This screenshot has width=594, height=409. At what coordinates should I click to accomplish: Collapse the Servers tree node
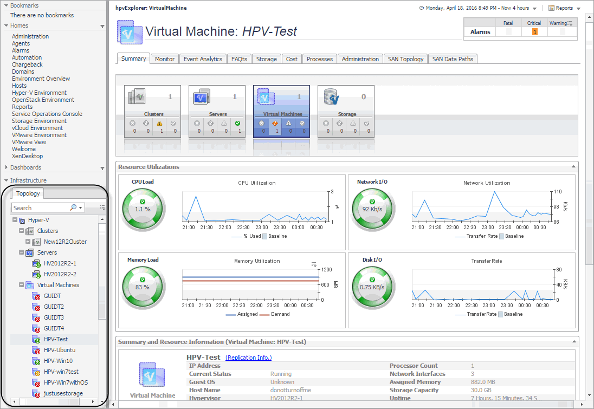click(22, 252)
